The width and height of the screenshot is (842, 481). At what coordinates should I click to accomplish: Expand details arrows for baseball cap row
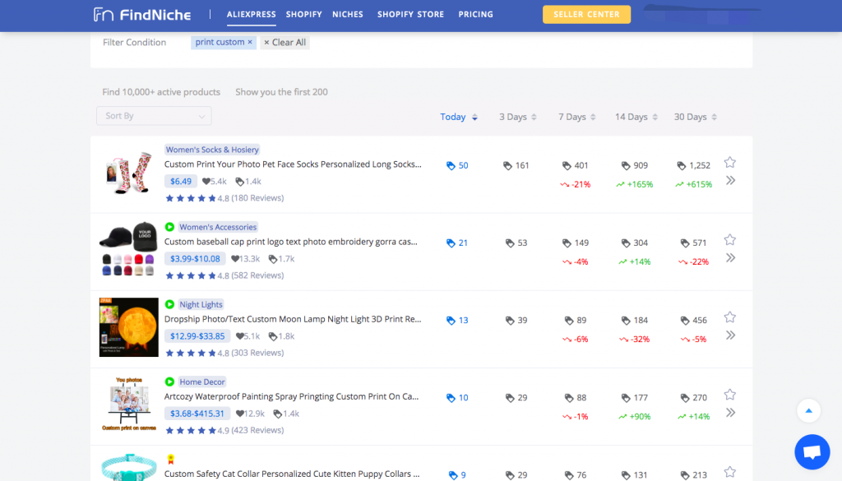click(730, 257)
